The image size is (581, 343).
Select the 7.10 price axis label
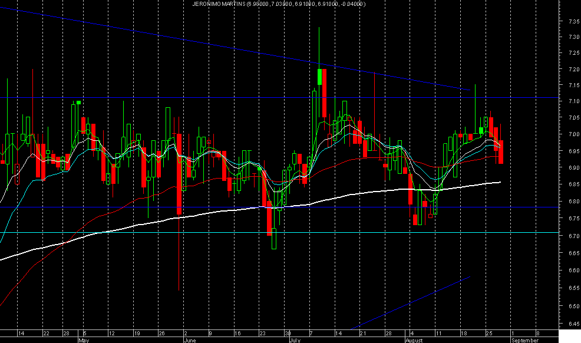pos(574,101)
